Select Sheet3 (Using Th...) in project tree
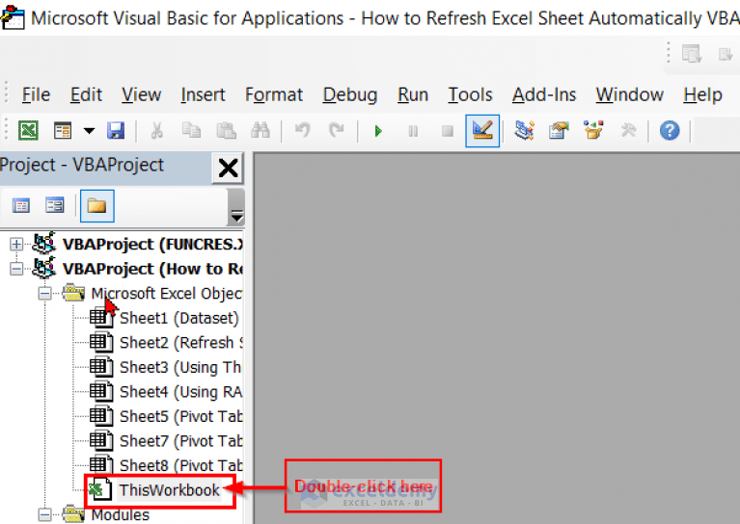This screenshot has height=524, width=740. 180,367
